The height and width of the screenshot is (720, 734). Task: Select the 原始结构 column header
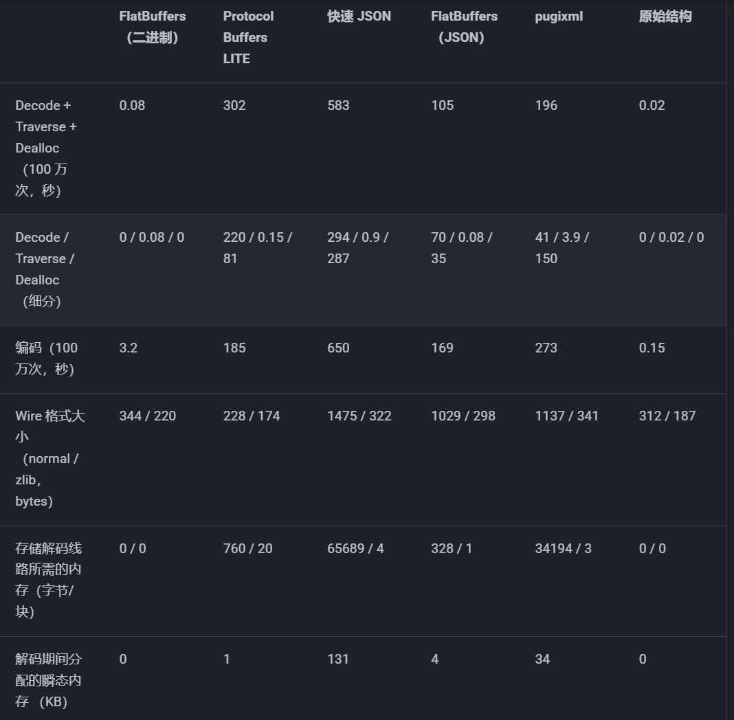tap(665, 16)
